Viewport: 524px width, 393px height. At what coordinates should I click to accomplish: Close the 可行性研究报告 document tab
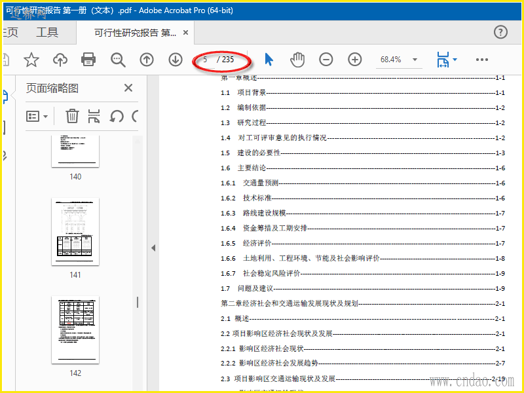(x=186, y=33)
